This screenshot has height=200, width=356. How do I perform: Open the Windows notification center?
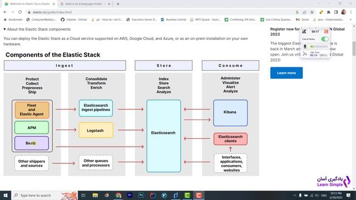coord(349,195)
